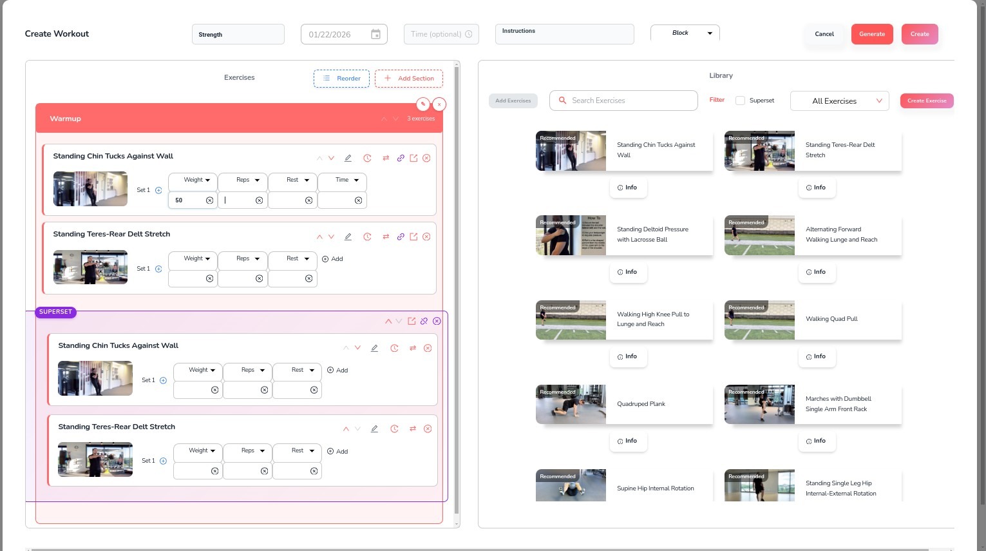Clear the weight value 50 with its X icon
The height and width of the screenshot is (551, 986).
point(209,200)
